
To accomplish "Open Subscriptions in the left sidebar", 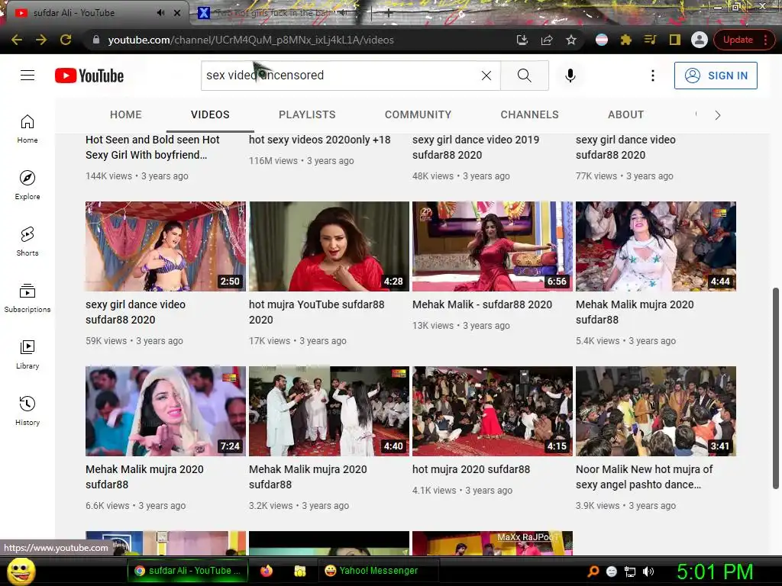I will coord(27,298).
